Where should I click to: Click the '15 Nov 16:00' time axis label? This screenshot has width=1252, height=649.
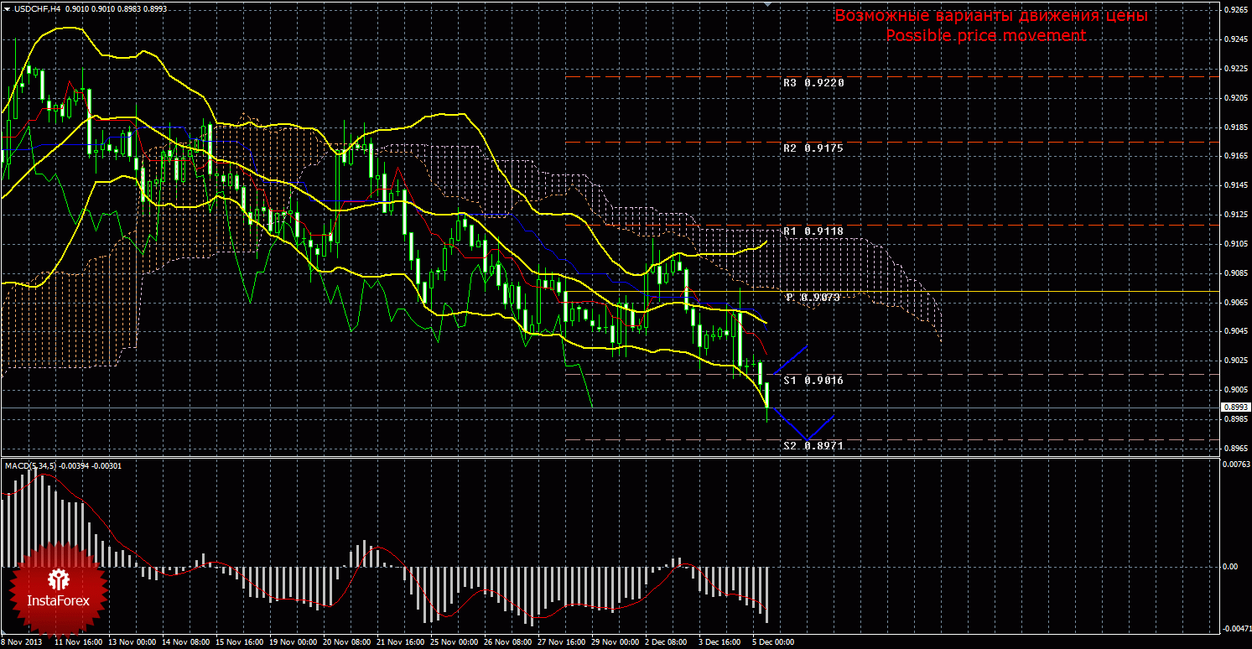pos(239,643)
